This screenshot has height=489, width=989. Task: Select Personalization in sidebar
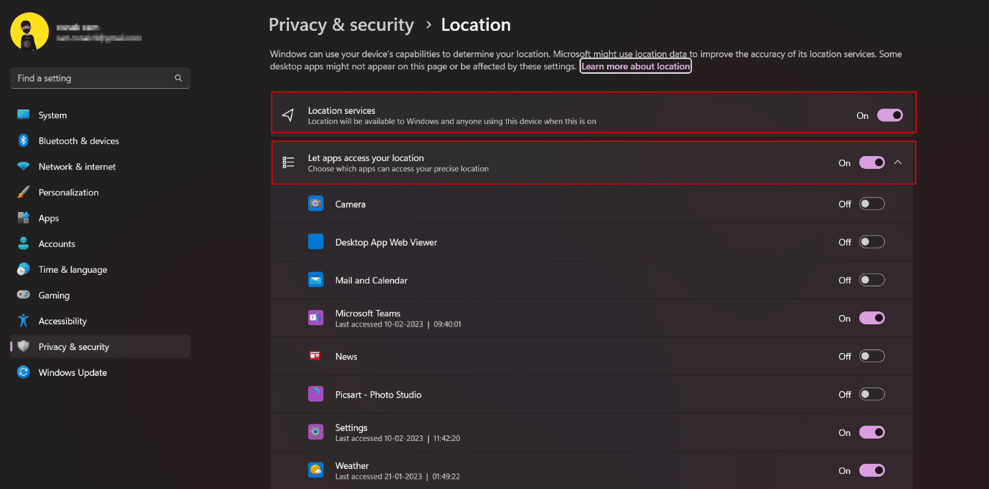(x=100, y=192)
